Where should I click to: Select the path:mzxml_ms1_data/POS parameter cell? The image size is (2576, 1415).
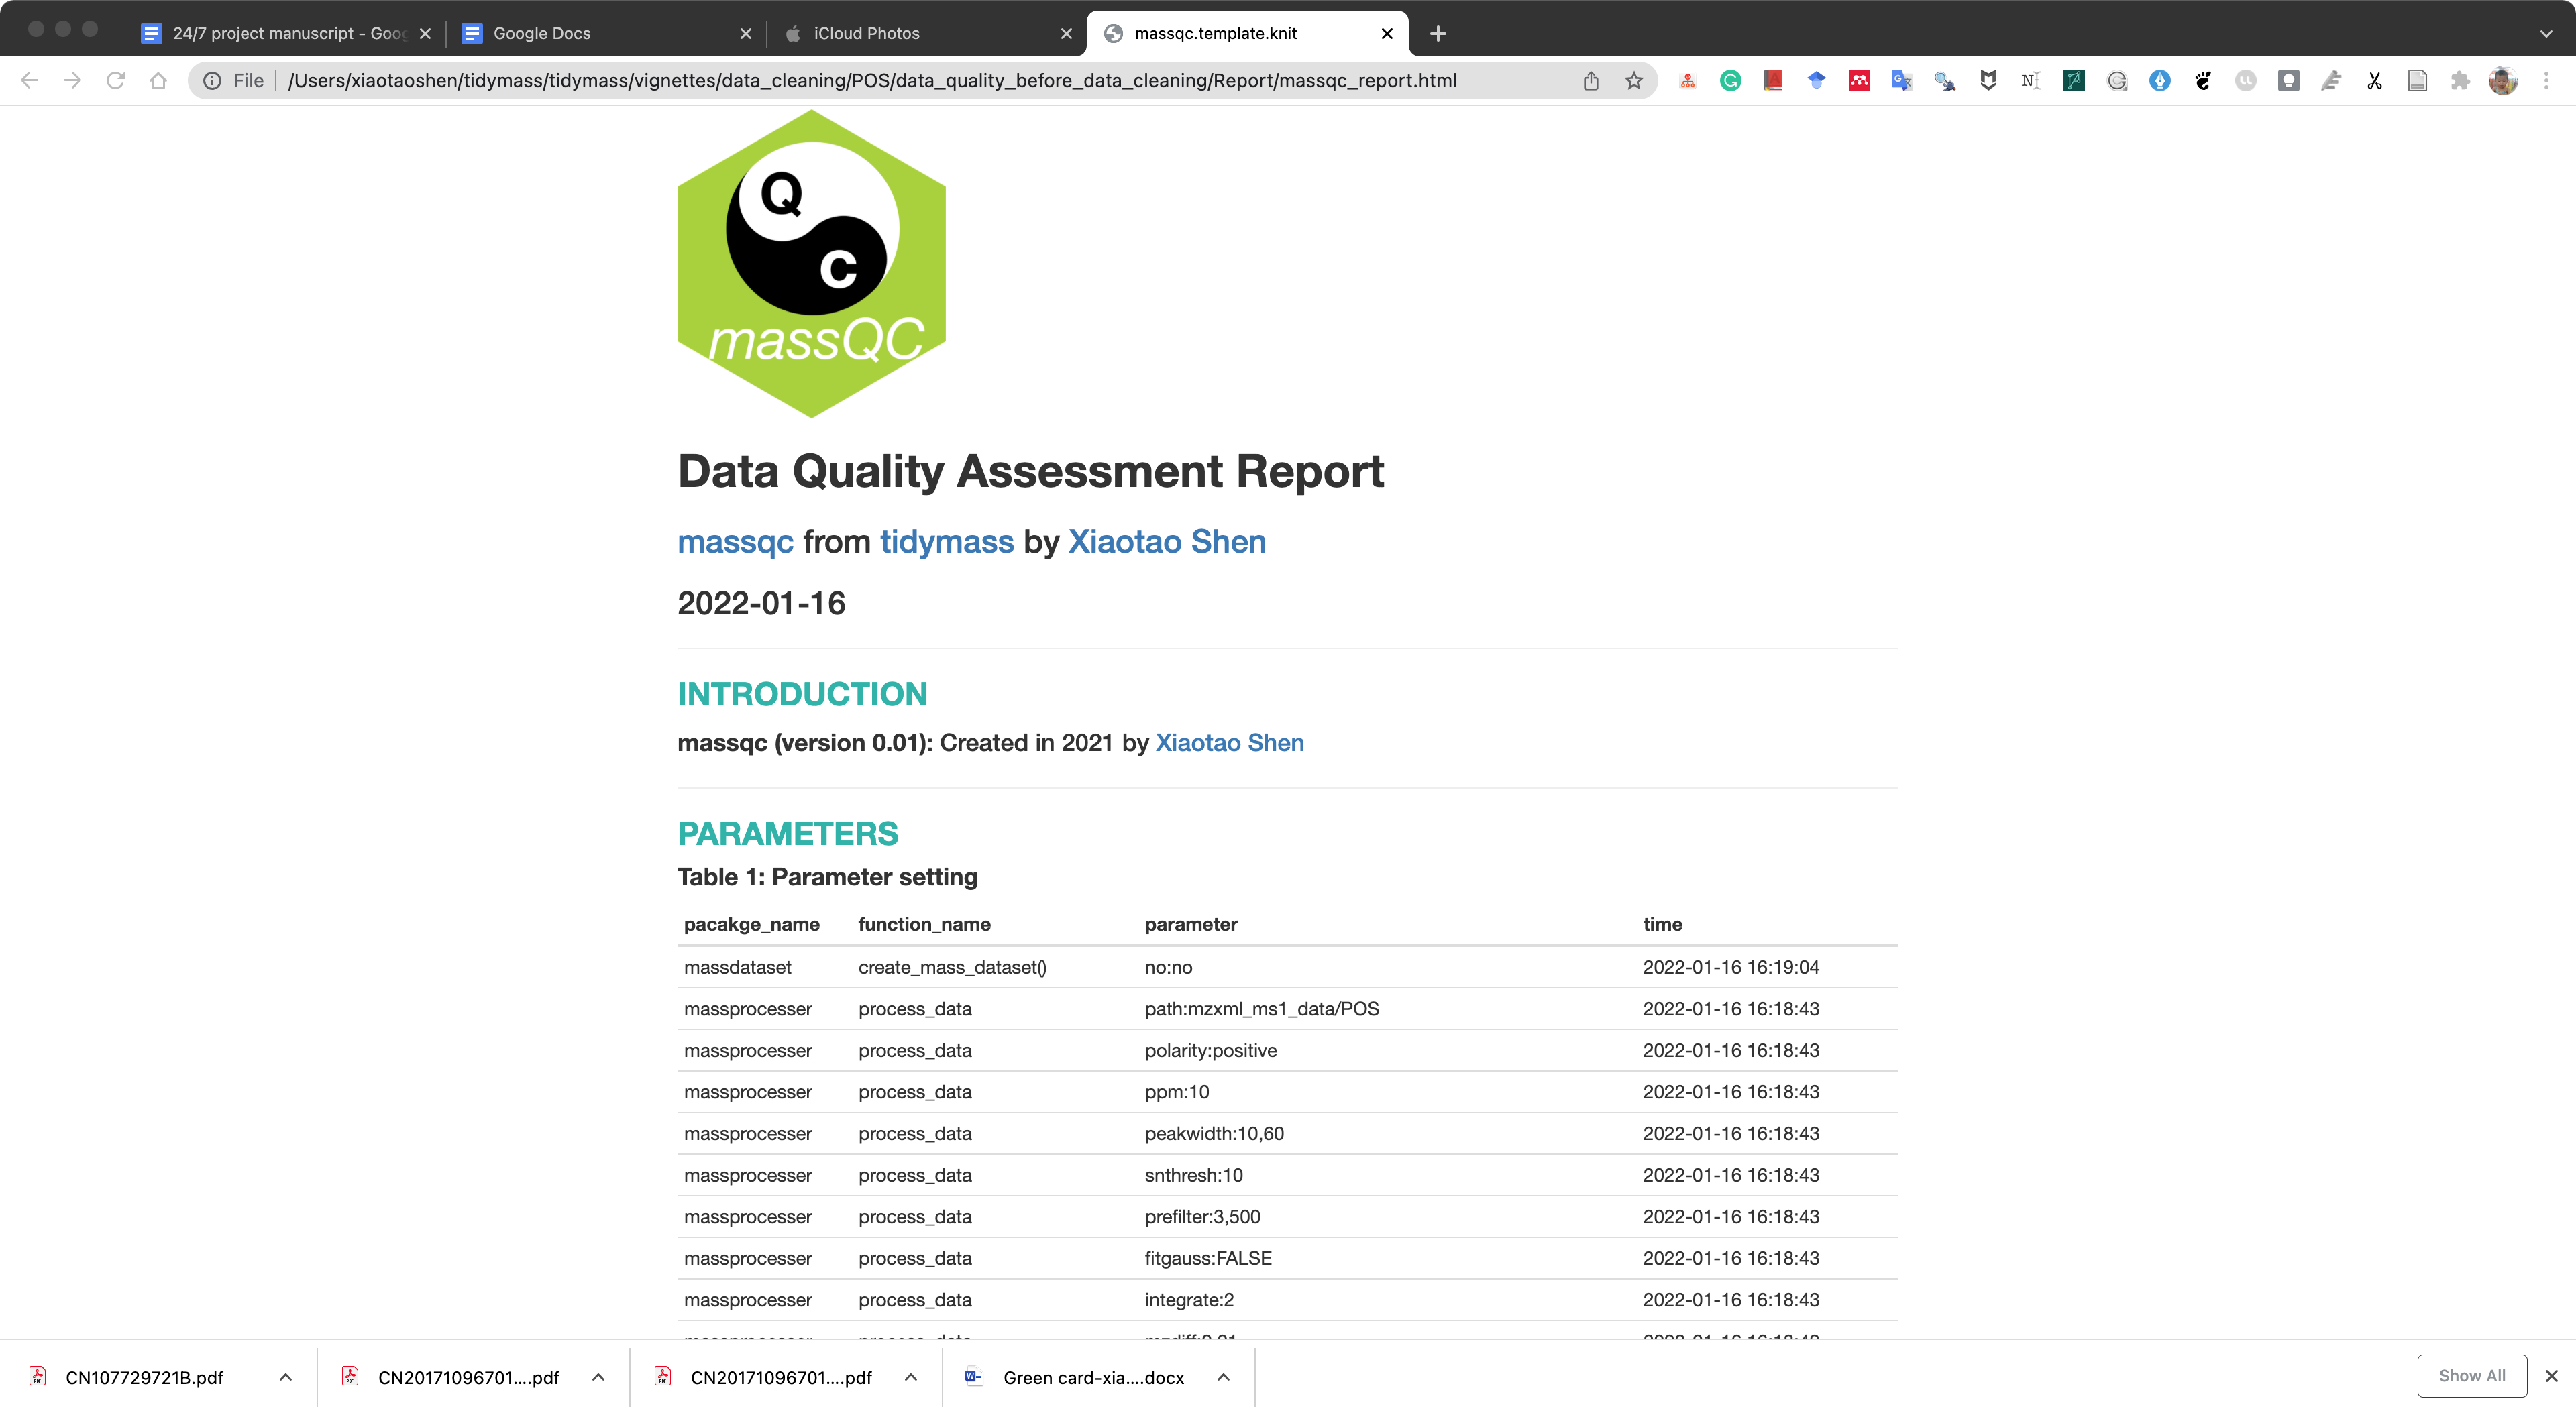(x=1261, y=1008)
